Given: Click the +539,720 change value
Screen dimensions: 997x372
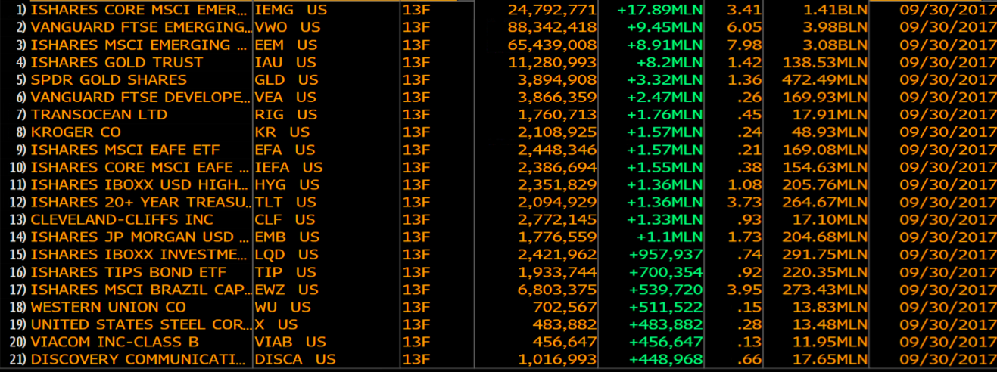Looking at the screenshot, I should click(666, 290).
